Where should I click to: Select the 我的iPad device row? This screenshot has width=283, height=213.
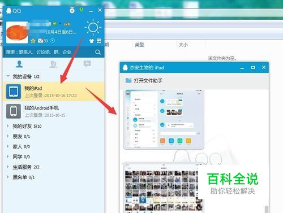point(53,92)
